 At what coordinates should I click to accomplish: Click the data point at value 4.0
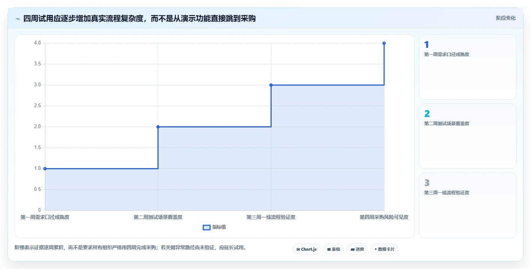[384, 43]
